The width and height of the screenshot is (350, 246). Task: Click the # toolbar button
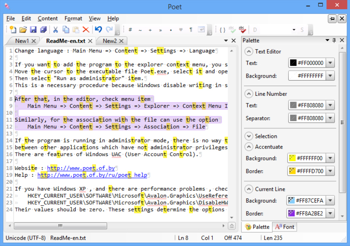[x=130, y=30]
